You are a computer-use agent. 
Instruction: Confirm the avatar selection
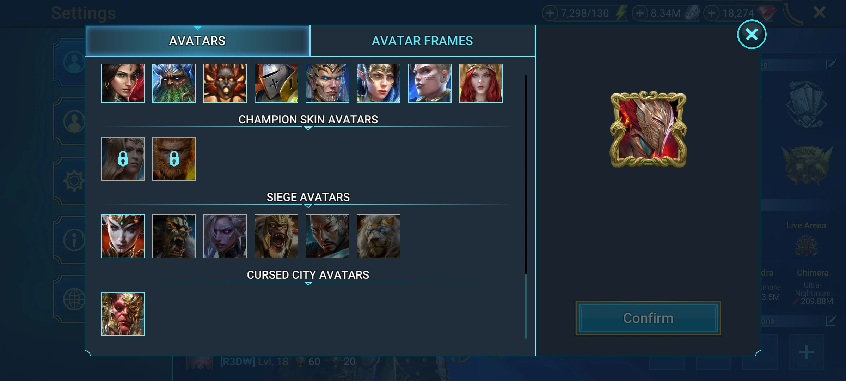(648, 318)
